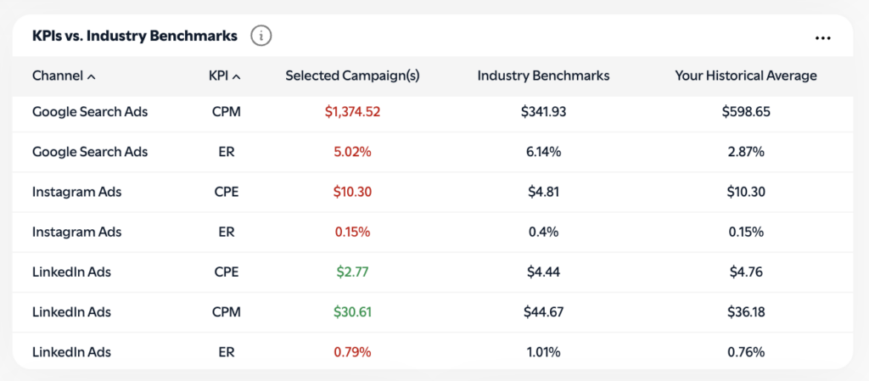Select the LinkedIn Ads CPE row label
Image resolution: width=869 pixels, height=381 pixels.
click(x=71, y=272)
